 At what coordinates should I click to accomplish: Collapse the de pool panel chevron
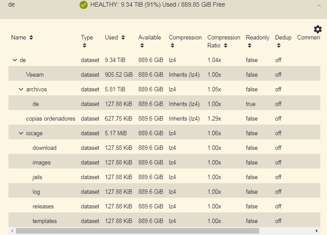pos(318,6)
